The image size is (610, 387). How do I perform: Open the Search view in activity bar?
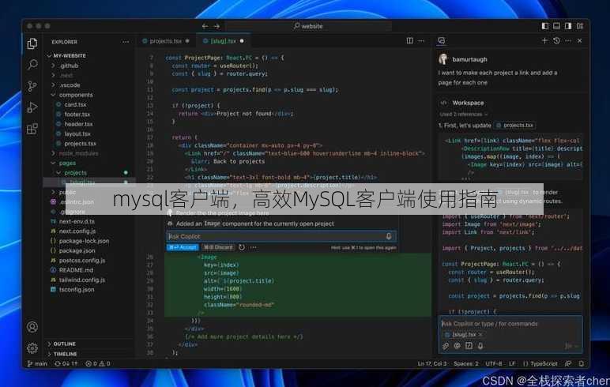32,65
